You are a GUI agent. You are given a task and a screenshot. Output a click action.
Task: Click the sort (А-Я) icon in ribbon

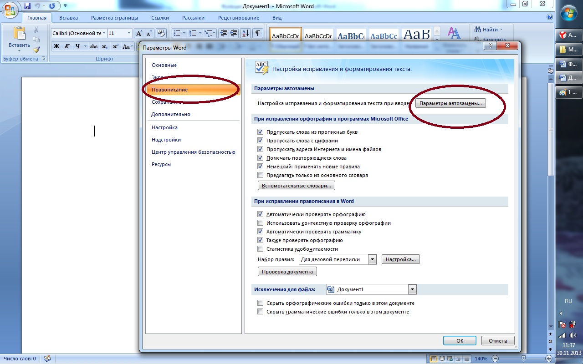(x=245, y=33)
